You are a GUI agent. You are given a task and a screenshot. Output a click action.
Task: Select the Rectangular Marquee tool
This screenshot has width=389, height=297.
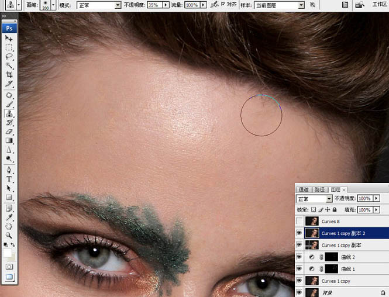coord(9,47)
